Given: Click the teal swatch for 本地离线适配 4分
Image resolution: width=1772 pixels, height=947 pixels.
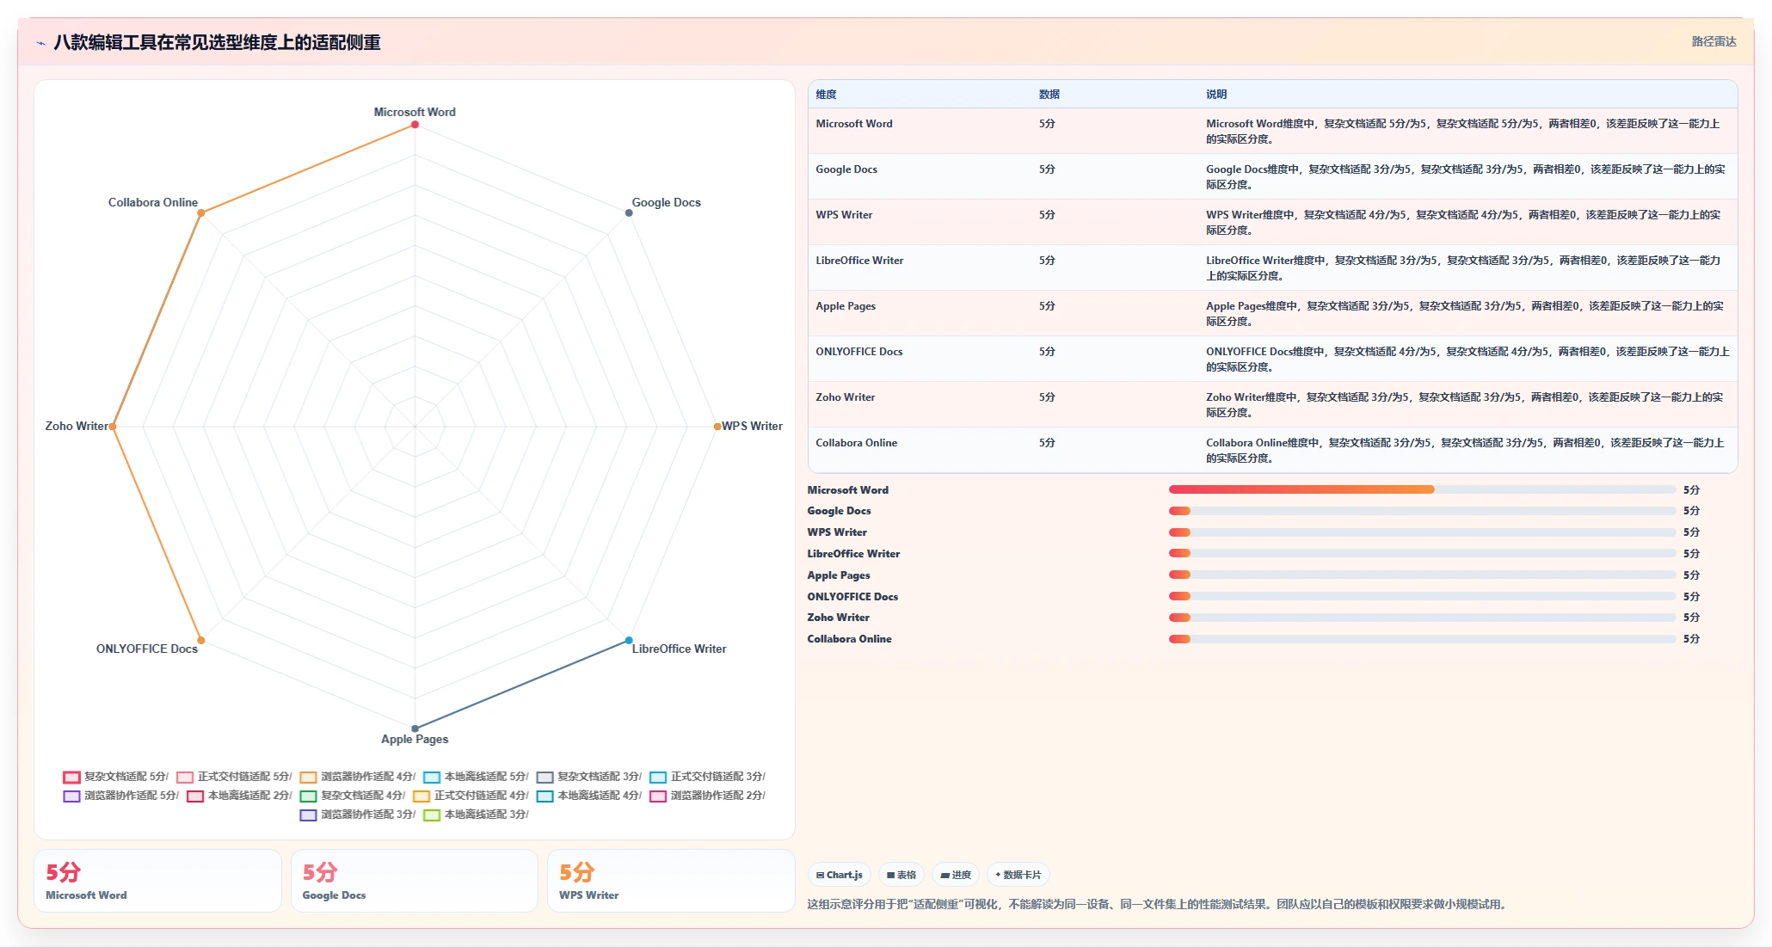Looking at the screenshot, I should pyautogui.click(x=545, y=796).
